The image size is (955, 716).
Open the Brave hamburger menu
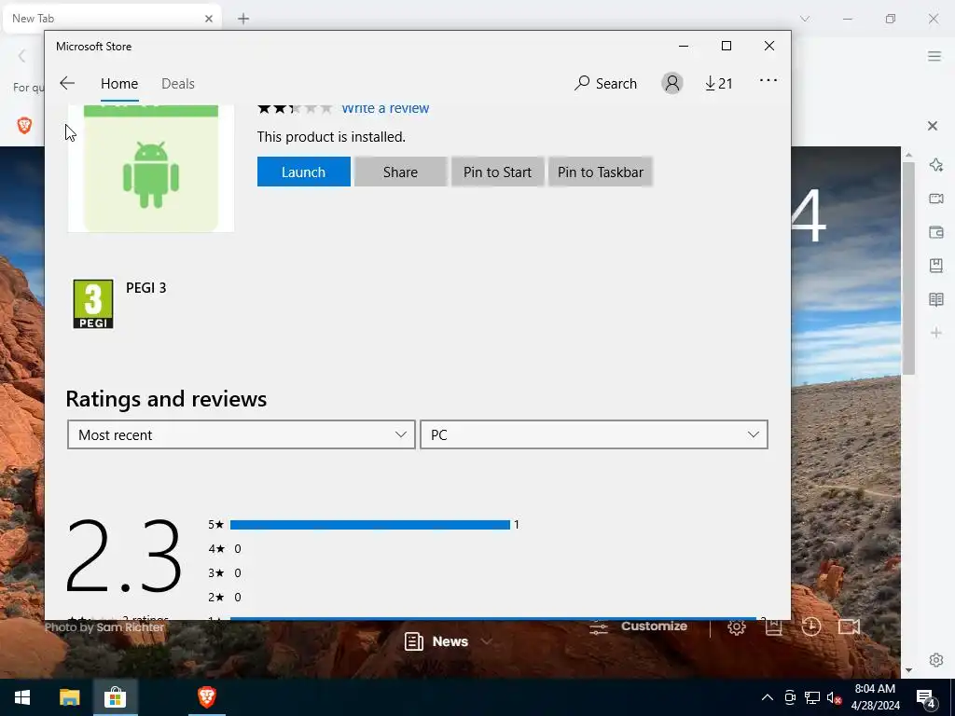[x=934, y=57]
